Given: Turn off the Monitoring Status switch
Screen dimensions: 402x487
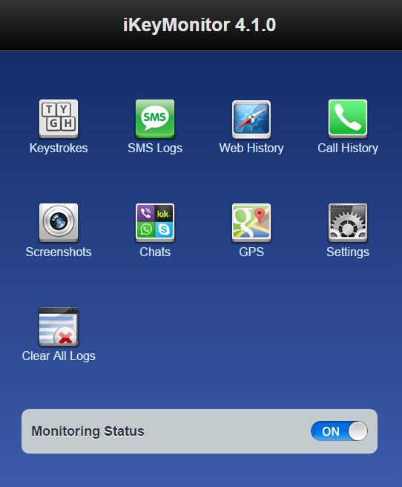Looking at the screenshot, I should click(x=339, y=431).
